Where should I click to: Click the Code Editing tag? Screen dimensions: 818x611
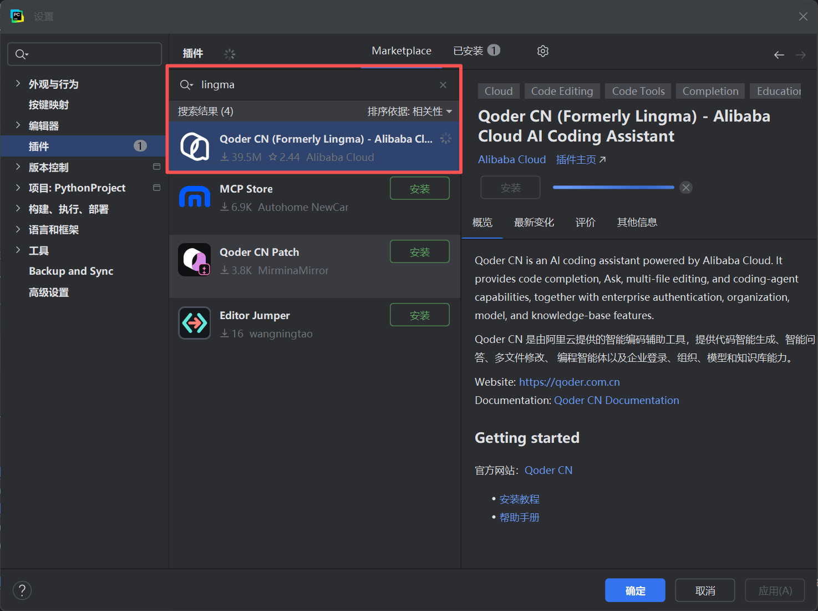pyautogui.click(x=562, y=91)
